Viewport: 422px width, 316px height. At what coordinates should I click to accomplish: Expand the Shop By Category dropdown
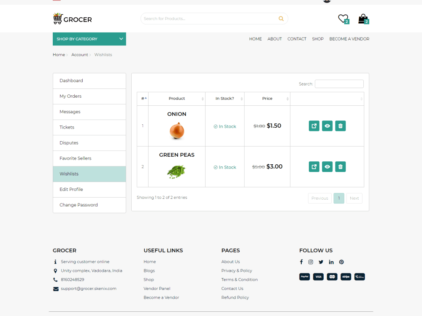click(x=89, y=39)
